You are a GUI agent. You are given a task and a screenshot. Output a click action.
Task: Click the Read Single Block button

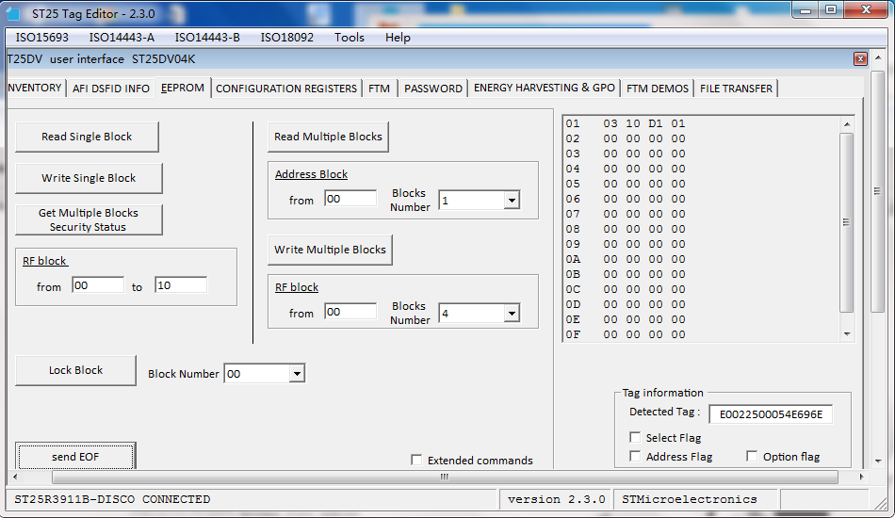click(87, 137)
